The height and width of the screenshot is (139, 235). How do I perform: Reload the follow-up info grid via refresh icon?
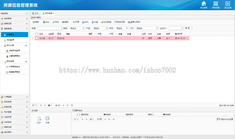point(114,119)
